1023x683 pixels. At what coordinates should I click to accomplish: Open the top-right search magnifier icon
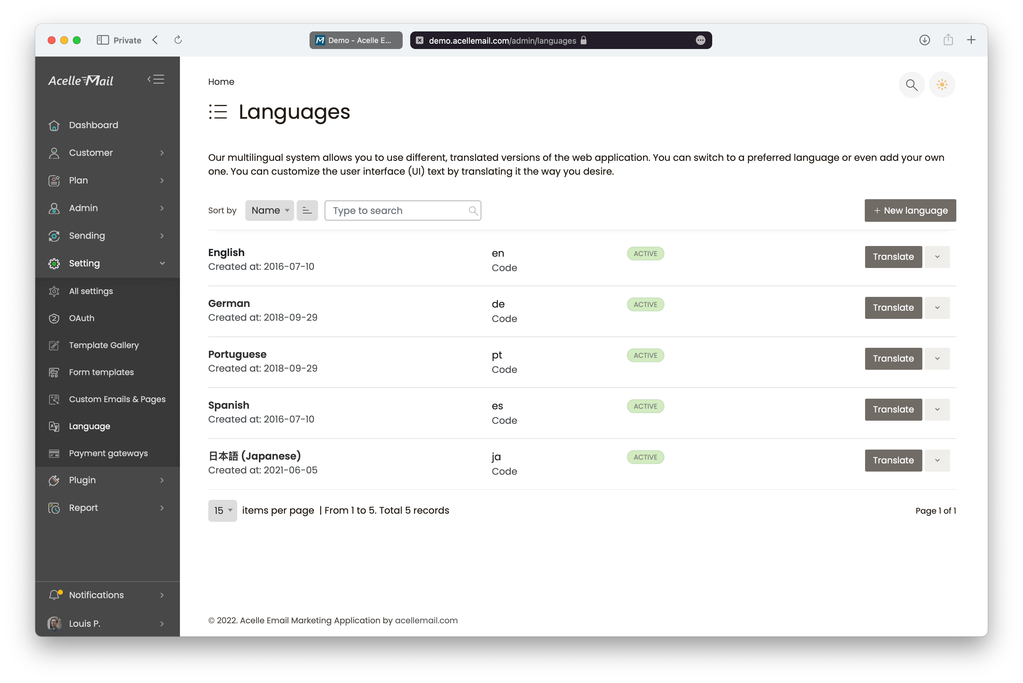(x=911, y=85)
